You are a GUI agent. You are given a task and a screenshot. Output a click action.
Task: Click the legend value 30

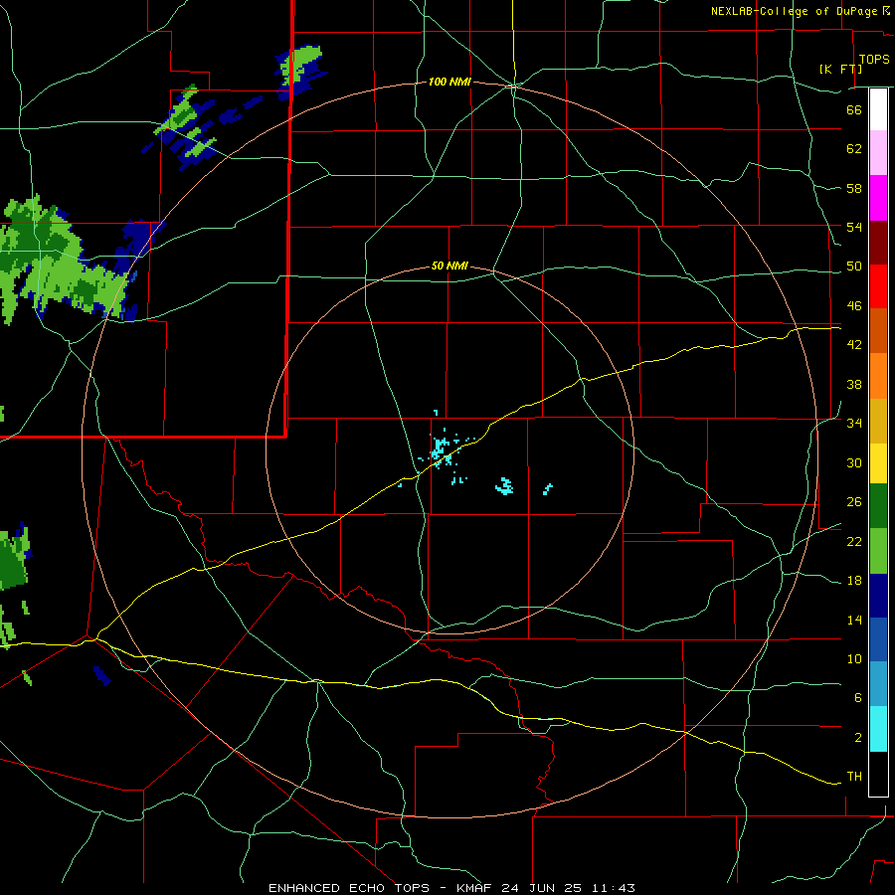pyautogui.click(x=854, y=462)
